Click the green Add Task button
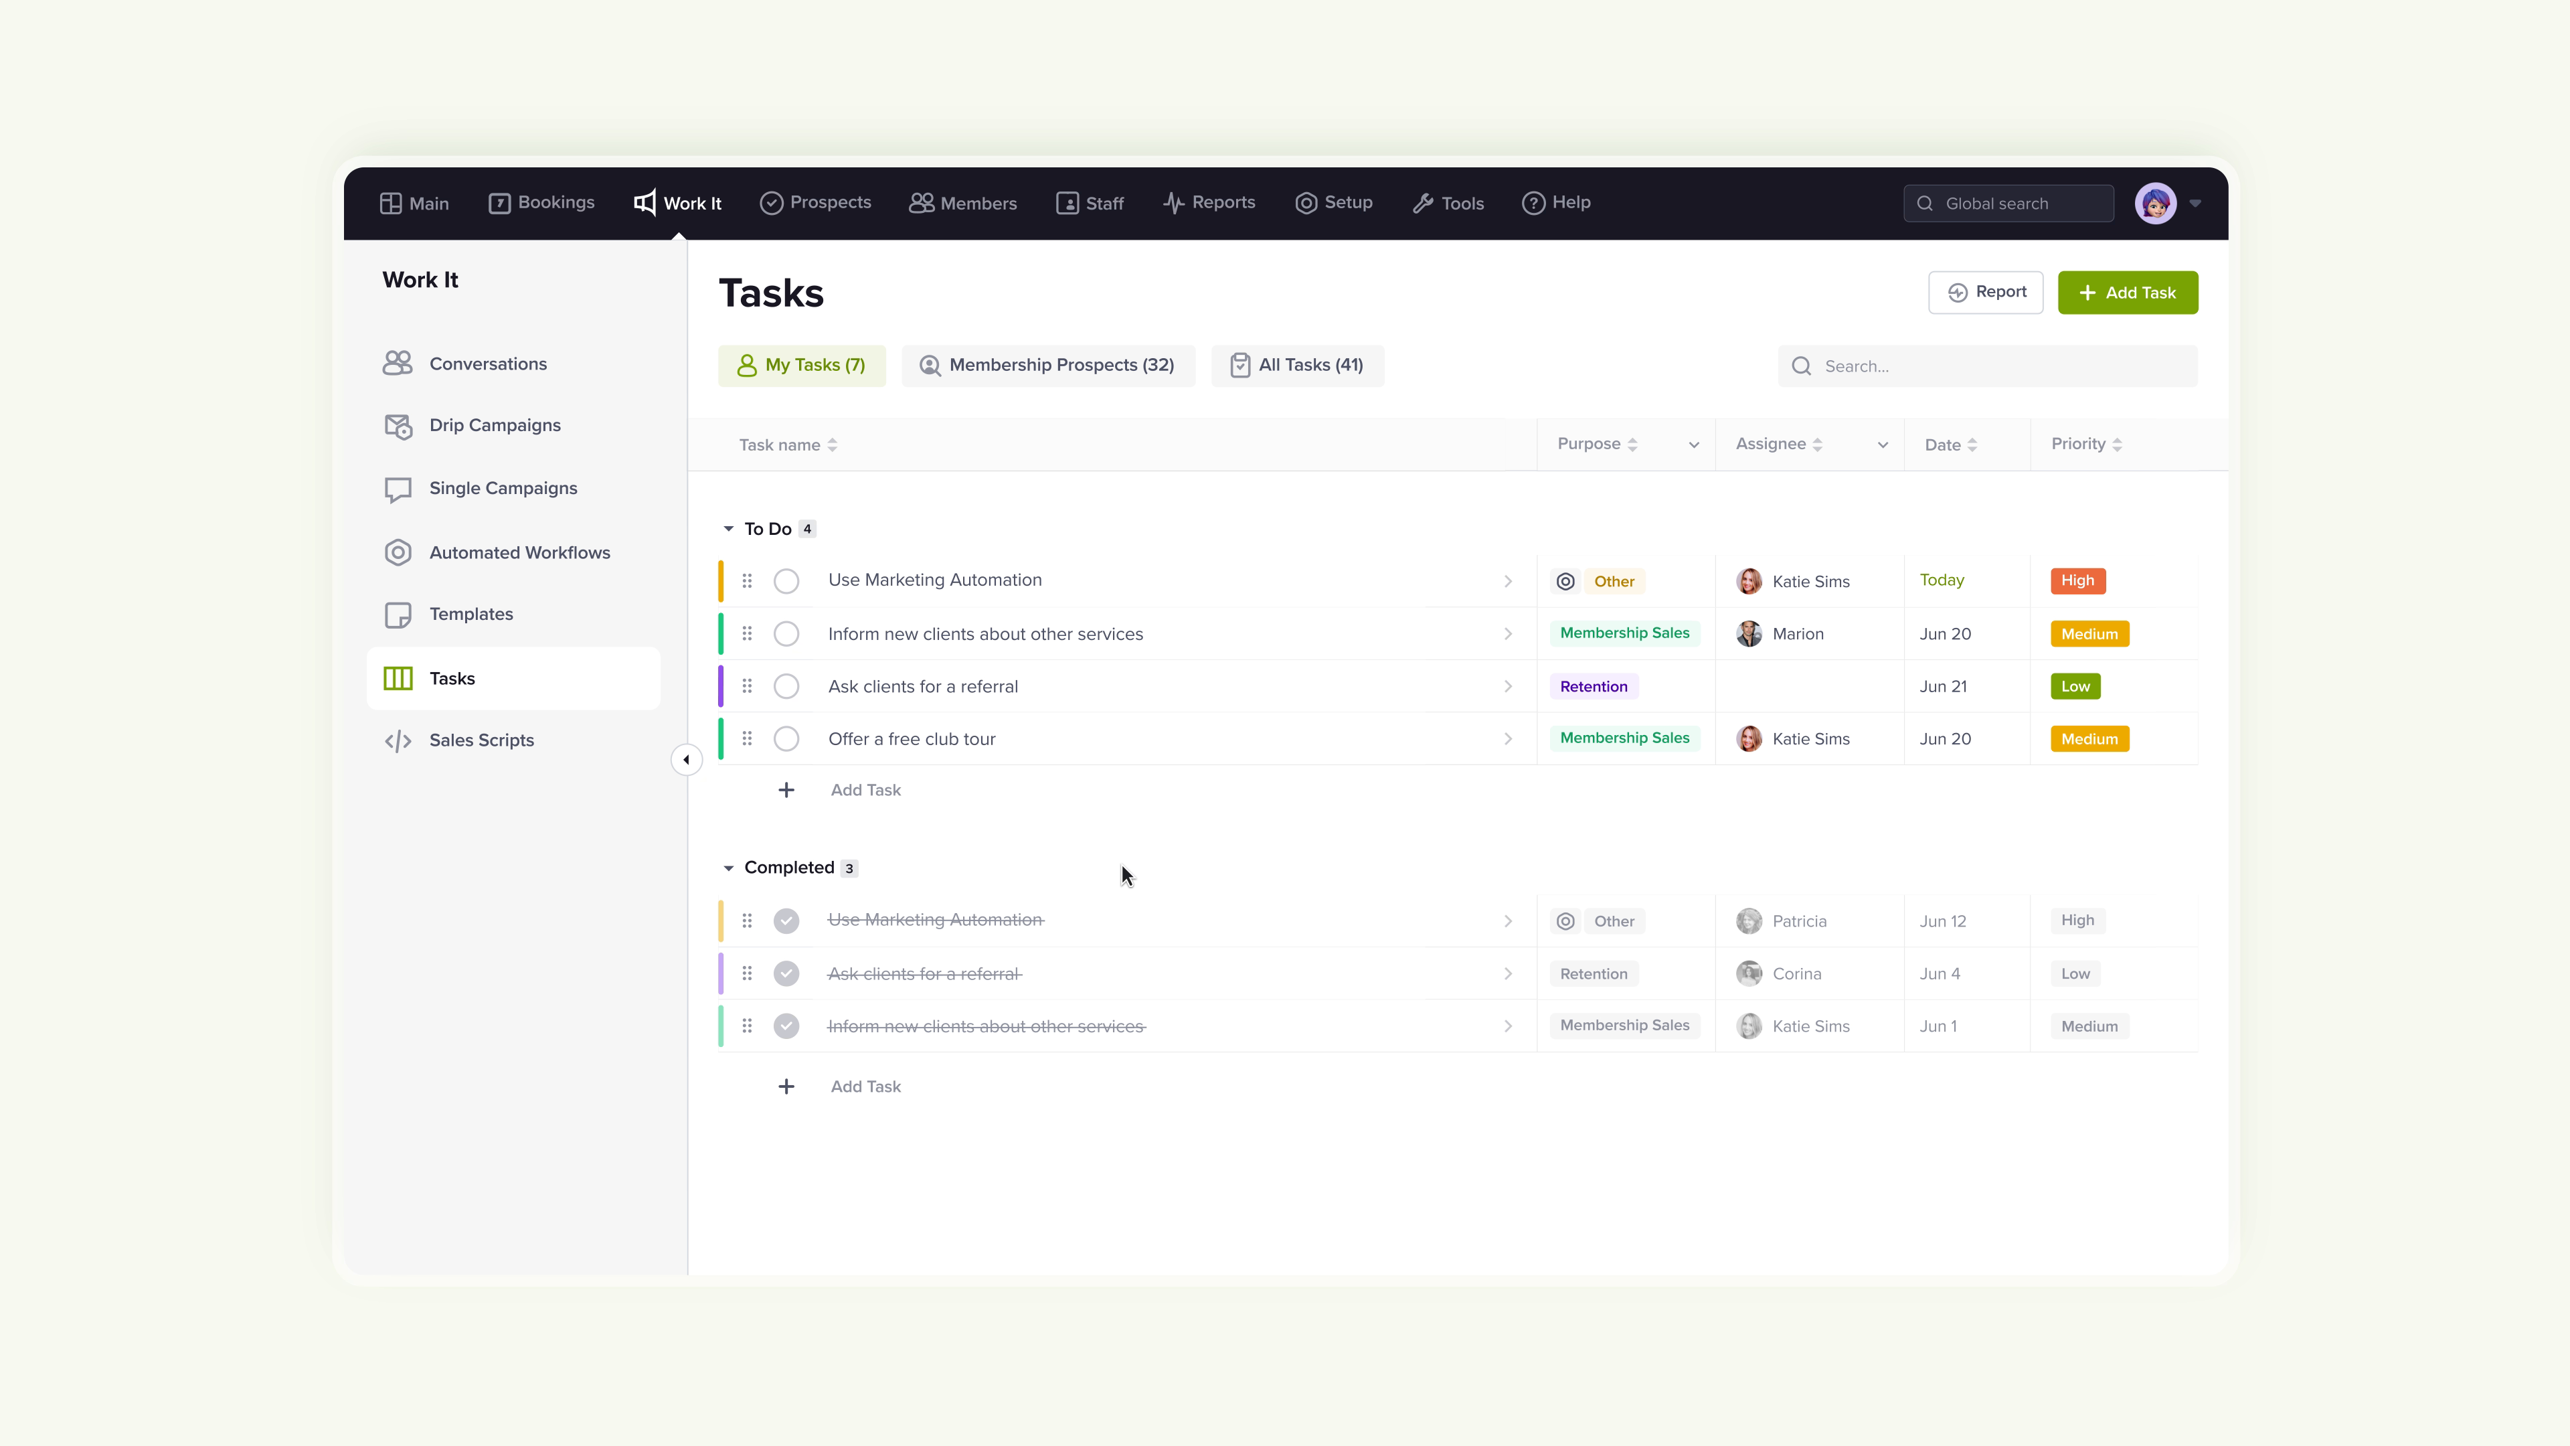This screenshot has height=1446, width=2570. click(2127, 293)
